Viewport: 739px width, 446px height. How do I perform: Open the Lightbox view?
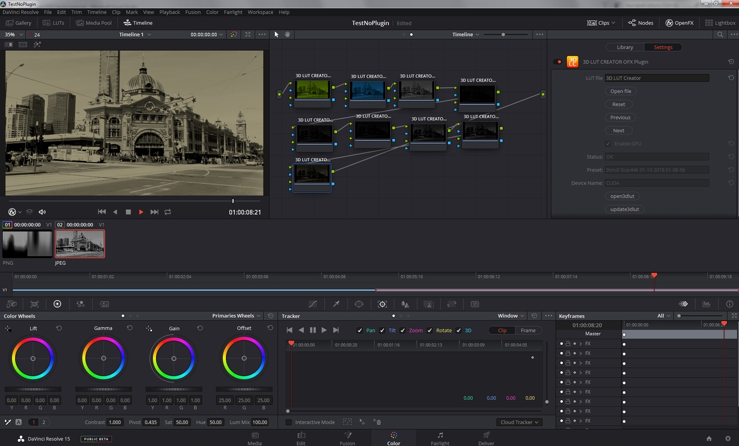[720, 23]
